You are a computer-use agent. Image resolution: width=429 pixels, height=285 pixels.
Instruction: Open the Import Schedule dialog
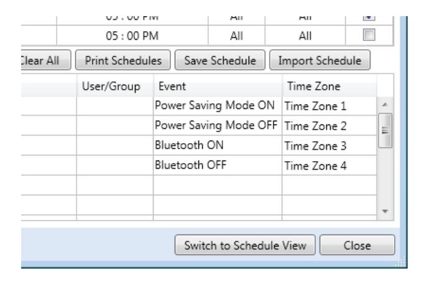(320, 60)
